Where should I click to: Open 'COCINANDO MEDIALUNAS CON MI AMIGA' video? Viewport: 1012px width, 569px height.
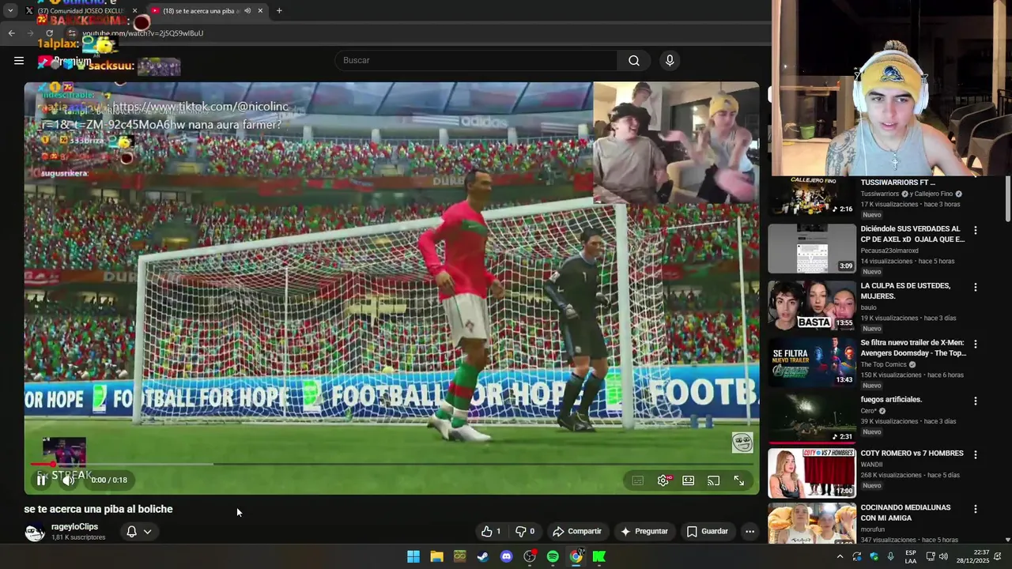click(812, 523)
